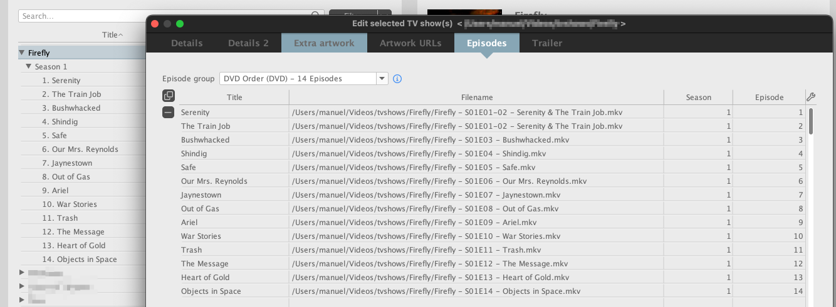This screenshot has height=307, width=836.
Task: Click The Train Job title cell in table
Action: pos(234,126)
